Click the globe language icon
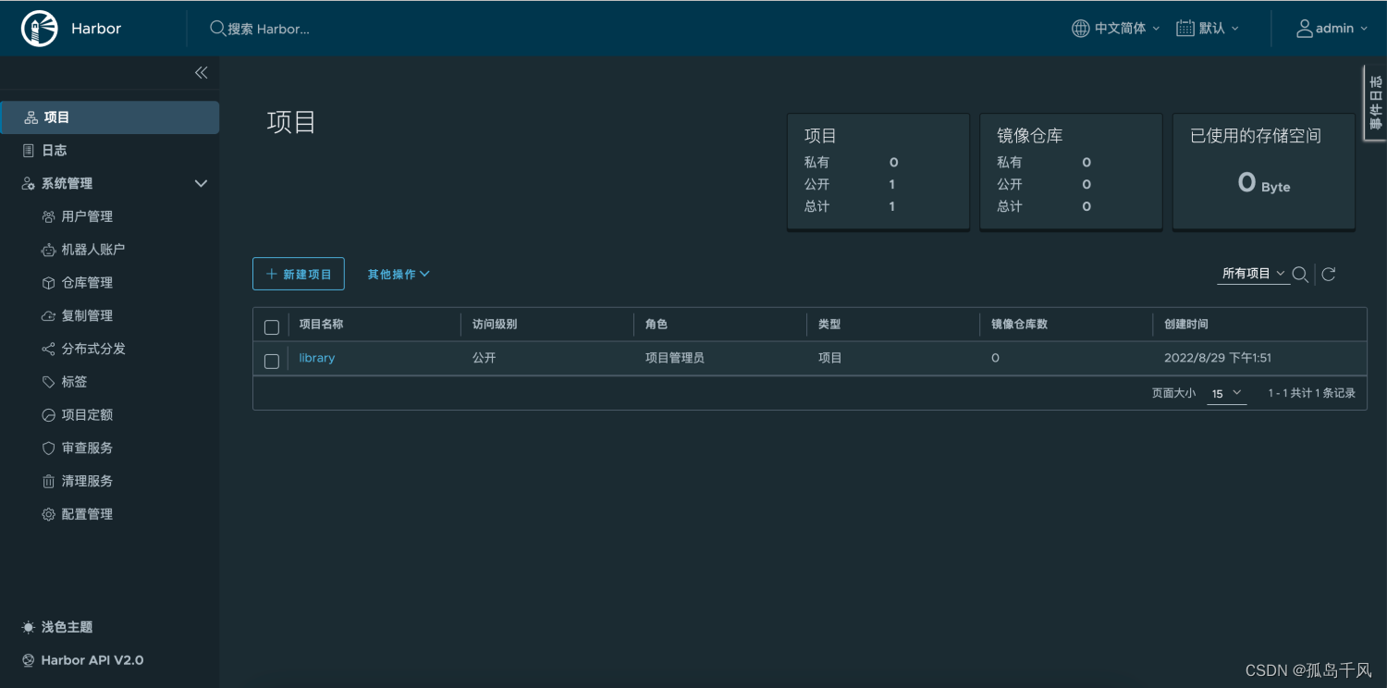Viewport: 1387px width, 688px height. [x=1080, y=29]
